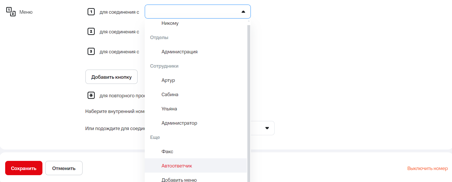
Task: Collapse the open dropdown via its arrow
Action: click(243, 12)
